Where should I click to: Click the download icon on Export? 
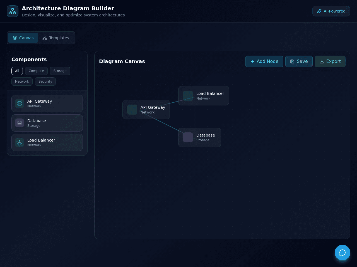pyautogui.click(x=322, y=61)
